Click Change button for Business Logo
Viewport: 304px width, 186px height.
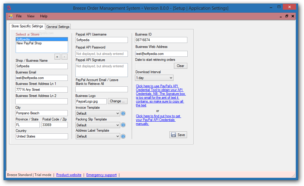click(118, 101)
